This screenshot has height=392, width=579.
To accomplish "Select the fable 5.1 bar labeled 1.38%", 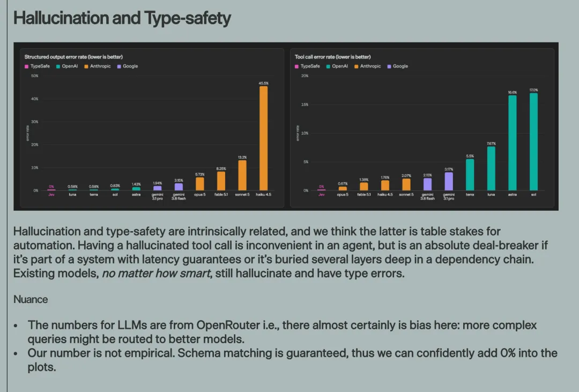I will pos(363,187).
